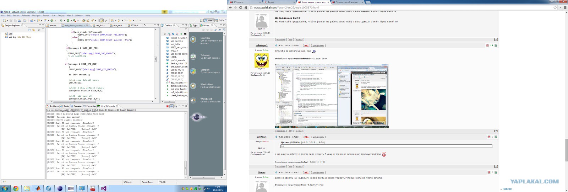Click Outline sort alphabetically icon

tap(169, 34)
